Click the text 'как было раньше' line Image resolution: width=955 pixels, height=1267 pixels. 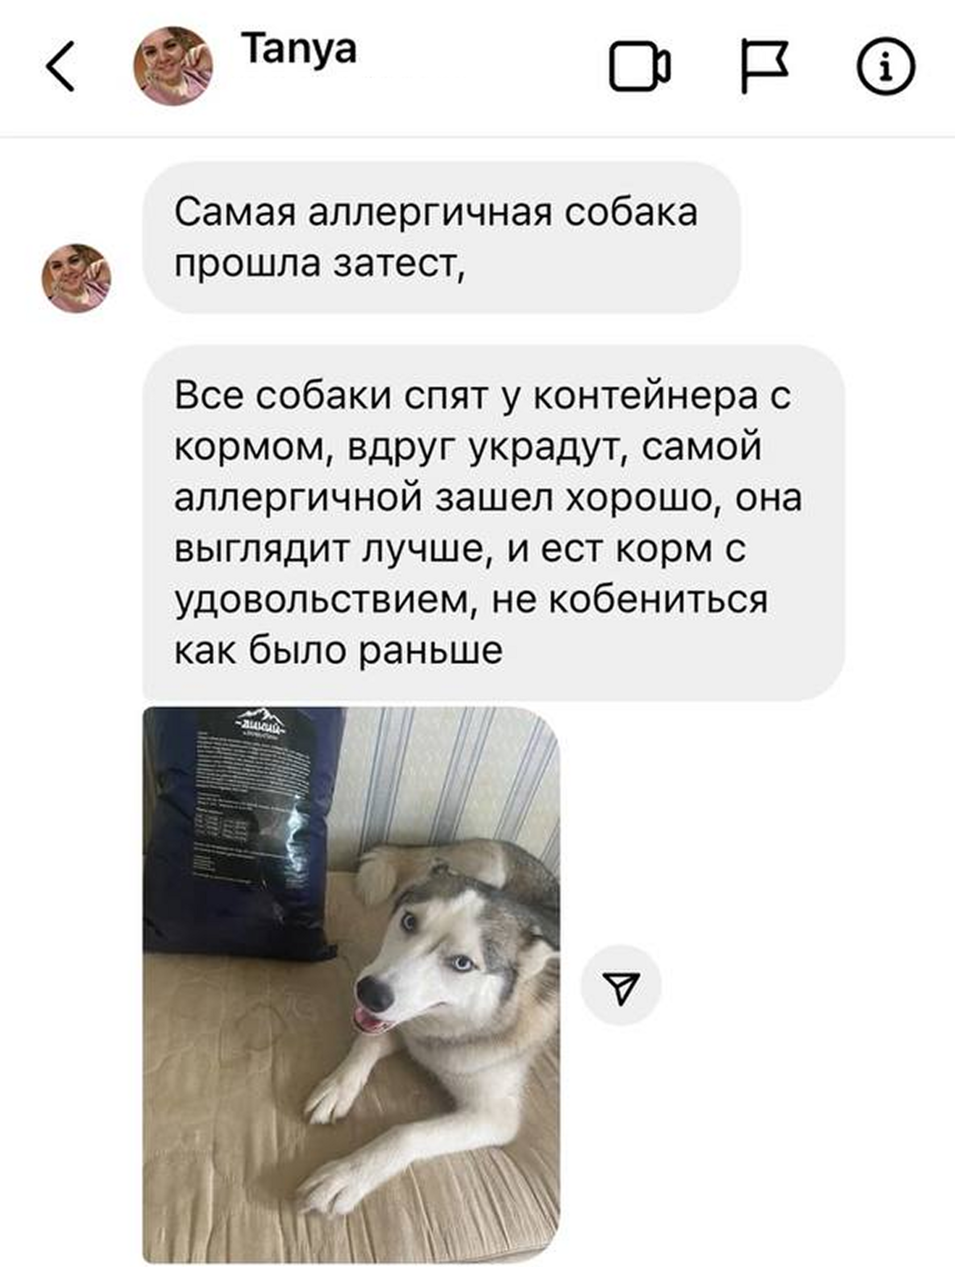pyautogui.click(x=338, y=650)
